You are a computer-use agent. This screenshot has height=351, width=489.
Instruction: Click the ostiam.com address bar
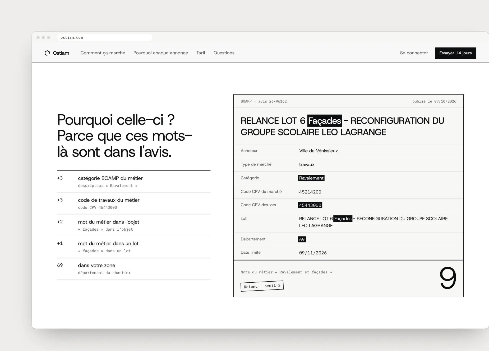click(104, 37)
